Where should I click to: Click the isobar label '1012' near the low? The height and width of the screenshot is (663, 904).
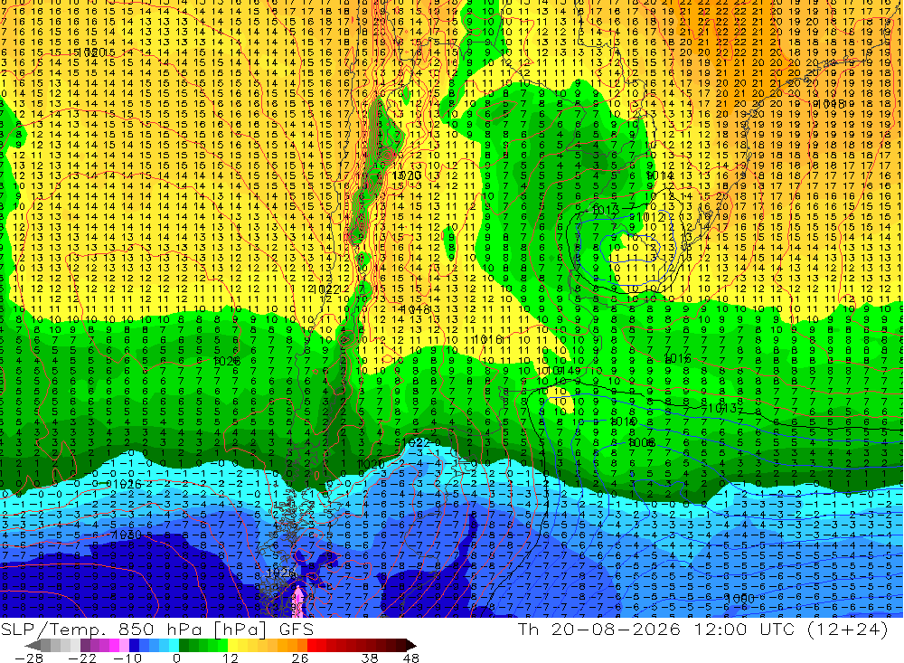(652, 218)
